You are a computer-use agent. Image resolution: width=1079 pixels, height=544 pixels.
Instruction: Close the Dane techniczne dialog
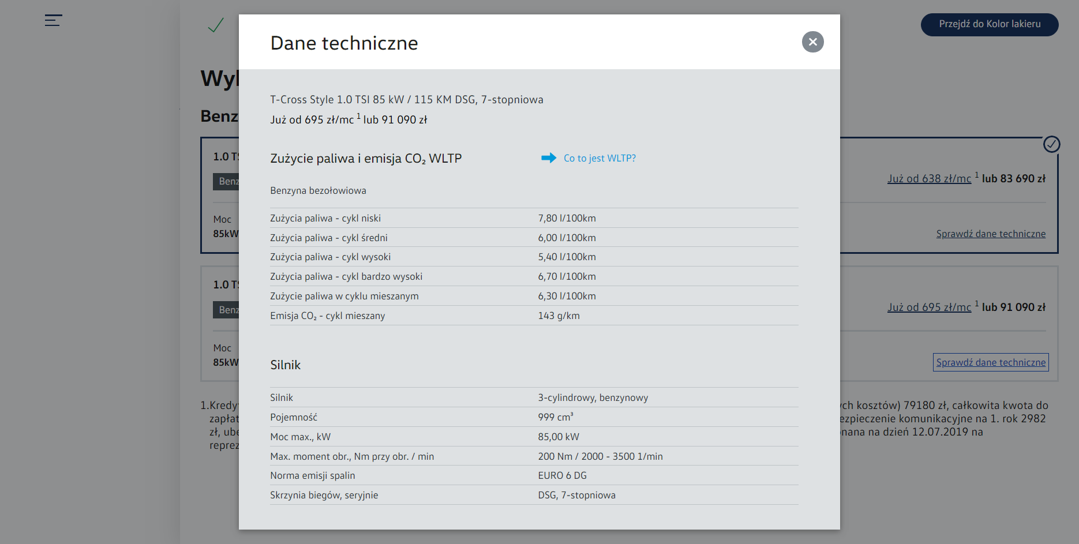click(x=812, y=42)
